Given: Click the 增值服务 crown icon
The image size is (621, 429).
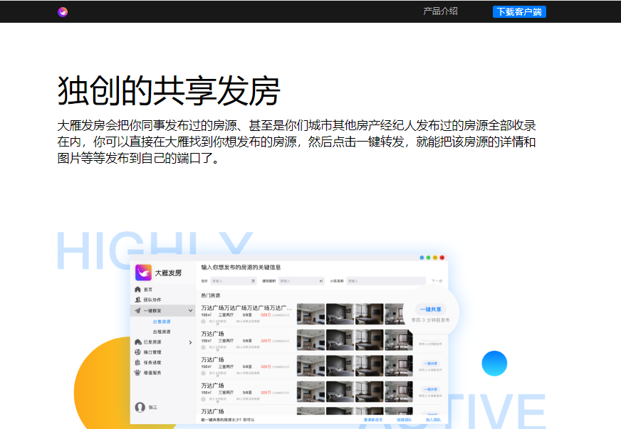Looking at the screenshot, I should (x=137, y=373).
